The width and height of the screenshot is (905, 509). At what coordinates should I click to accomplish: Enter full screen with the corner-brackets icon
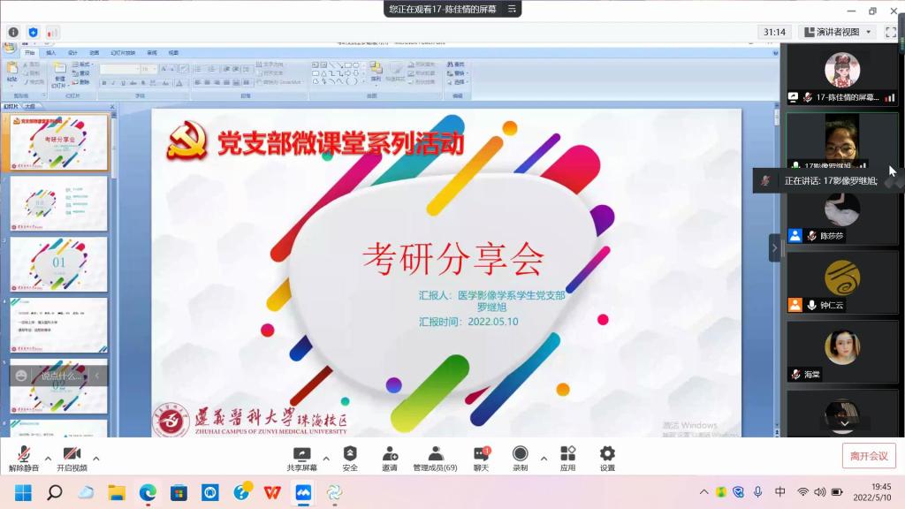[x=891, y=33]
